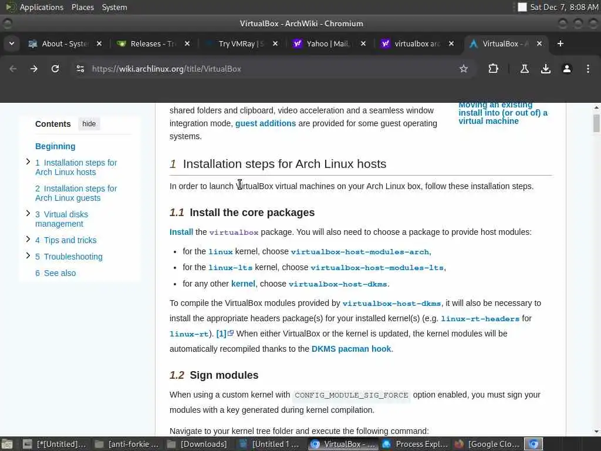Open the Downloads toolbar icon

click(545, 69)
